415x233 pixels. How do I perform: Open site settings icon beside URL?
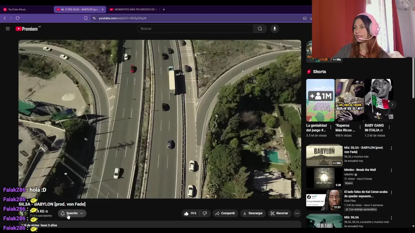pos(94,18)
